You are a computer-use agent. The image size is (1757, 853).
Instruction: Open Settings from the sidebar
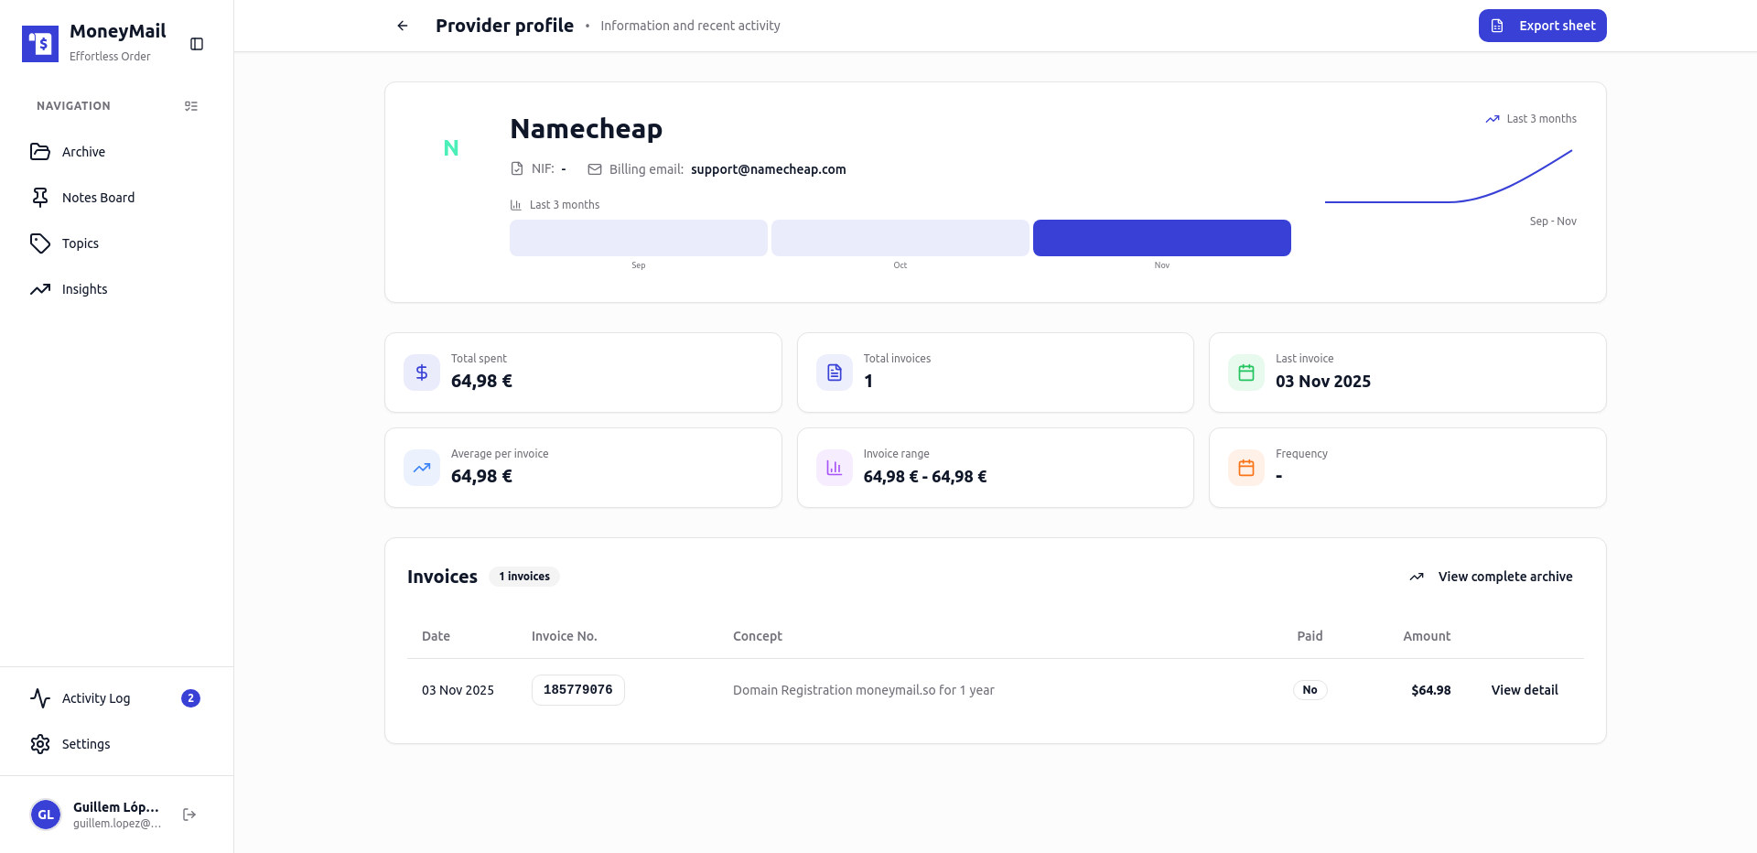pyautogui.click(x=85, y=744)
